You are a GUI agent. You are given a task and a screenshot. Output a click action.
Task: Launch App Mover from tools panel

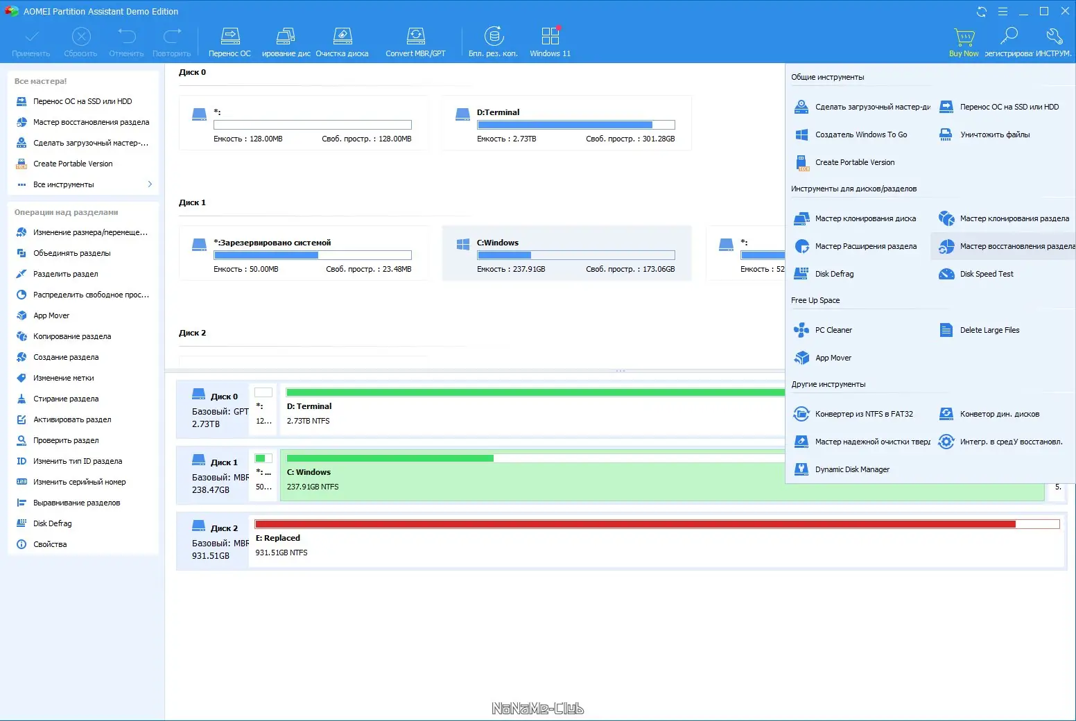822,358
